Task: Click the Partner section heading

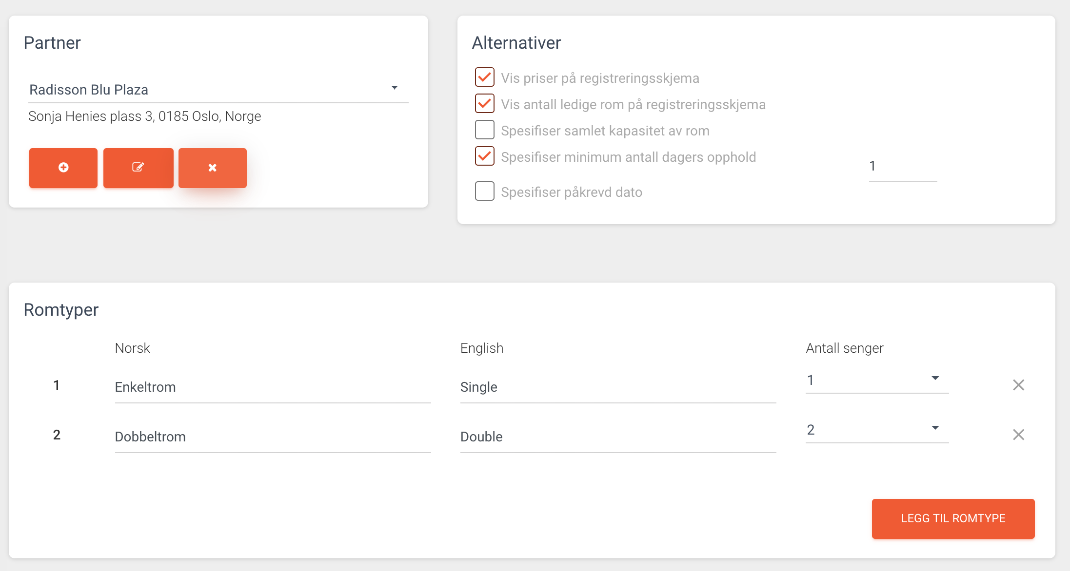Action: point(52,43)
